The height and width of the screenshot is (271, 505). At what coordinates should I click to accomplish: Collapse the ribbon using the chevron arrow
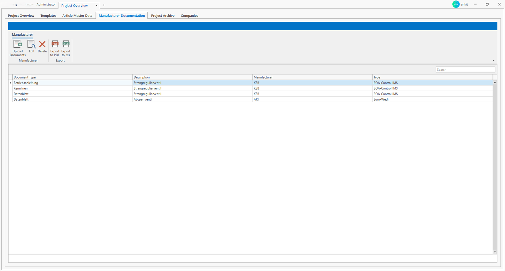(x=494, y=61)
